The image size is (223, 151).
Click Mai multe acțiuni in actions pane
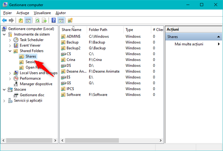pyautogui.click(x=189, y=44)
